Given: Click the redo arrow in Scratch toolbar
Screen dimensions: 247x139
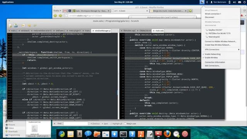Looking at the screenshot, I should tap(35, 25).
